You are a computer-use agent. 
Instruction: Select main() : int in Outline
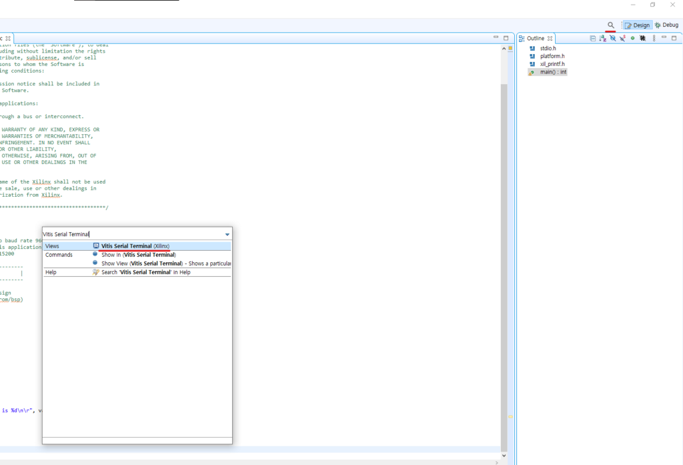553,72
